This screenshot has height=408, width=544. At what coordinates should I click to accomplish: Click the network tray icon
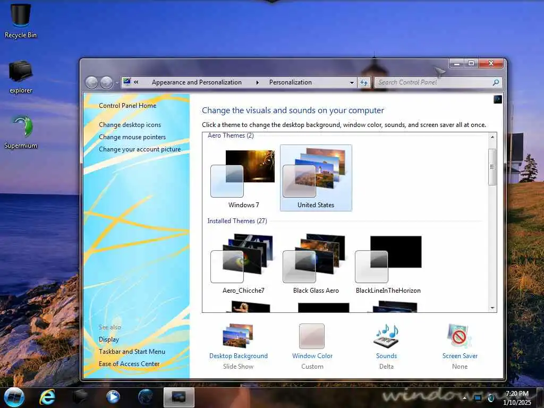478,398
